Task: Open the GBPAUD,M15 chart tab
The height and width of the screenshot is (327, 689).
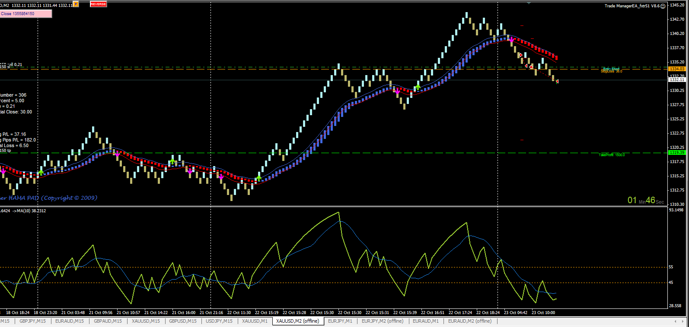Action: 108,321
